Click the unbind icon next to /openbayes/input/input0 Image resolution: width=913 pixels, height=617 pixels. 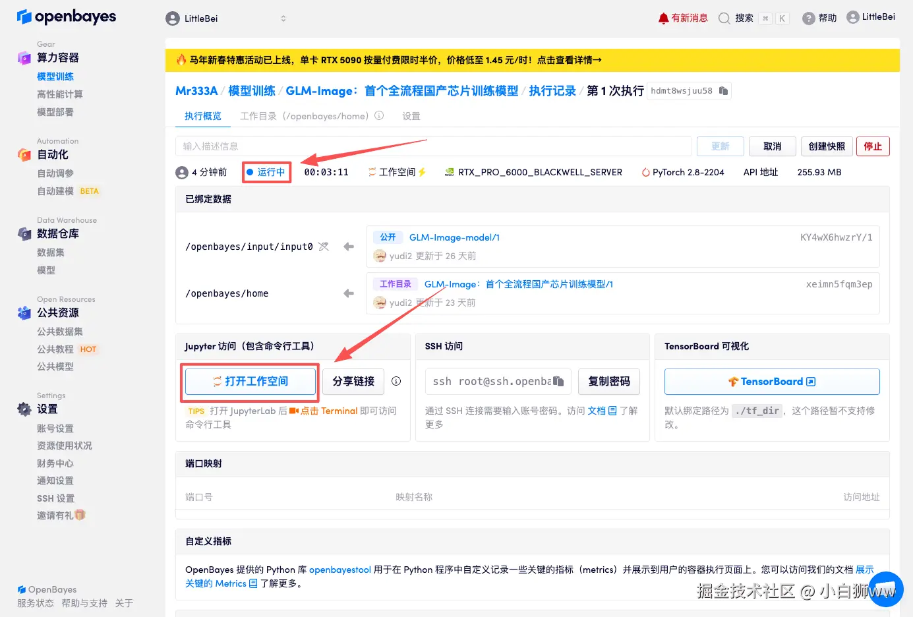(324, 247)
